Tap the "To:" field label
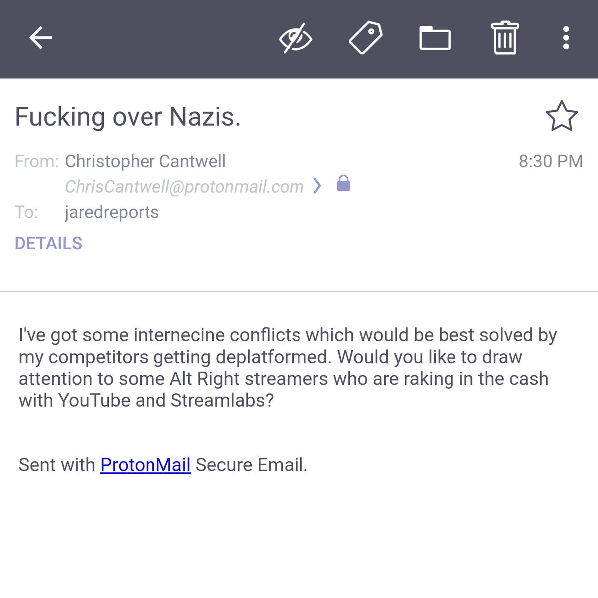Image resolution: width=598 pixels, height=598 pixels. pos(26,212)
